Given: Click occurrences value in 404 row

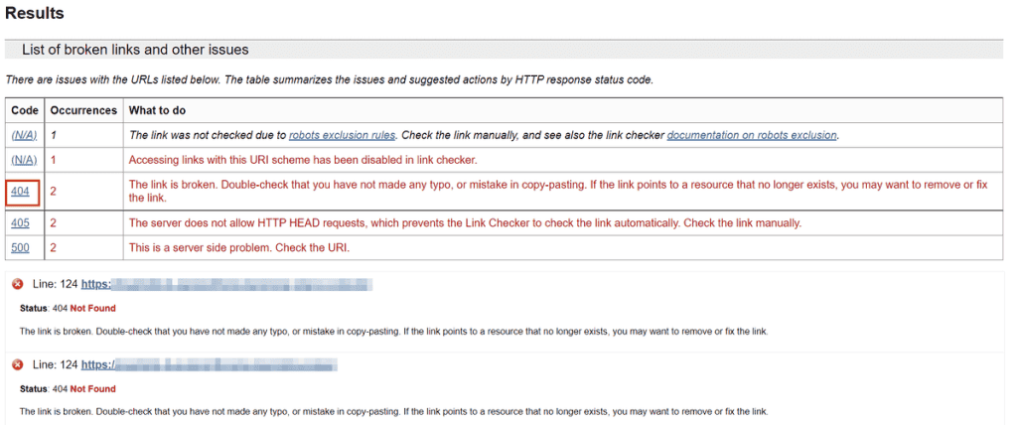Looking at the screenshot, I should tap(54, 192).
